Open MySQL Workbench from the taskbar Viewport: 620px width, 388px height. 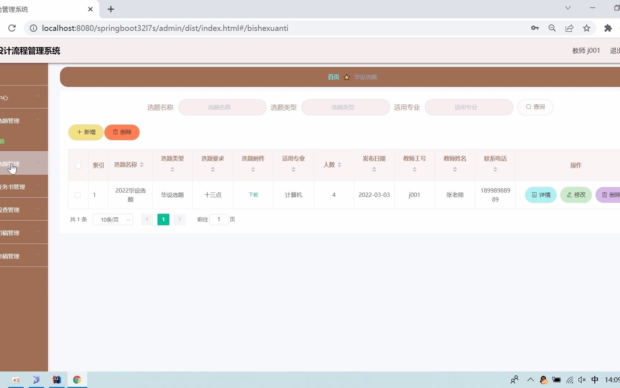click(x=36, y=380)
